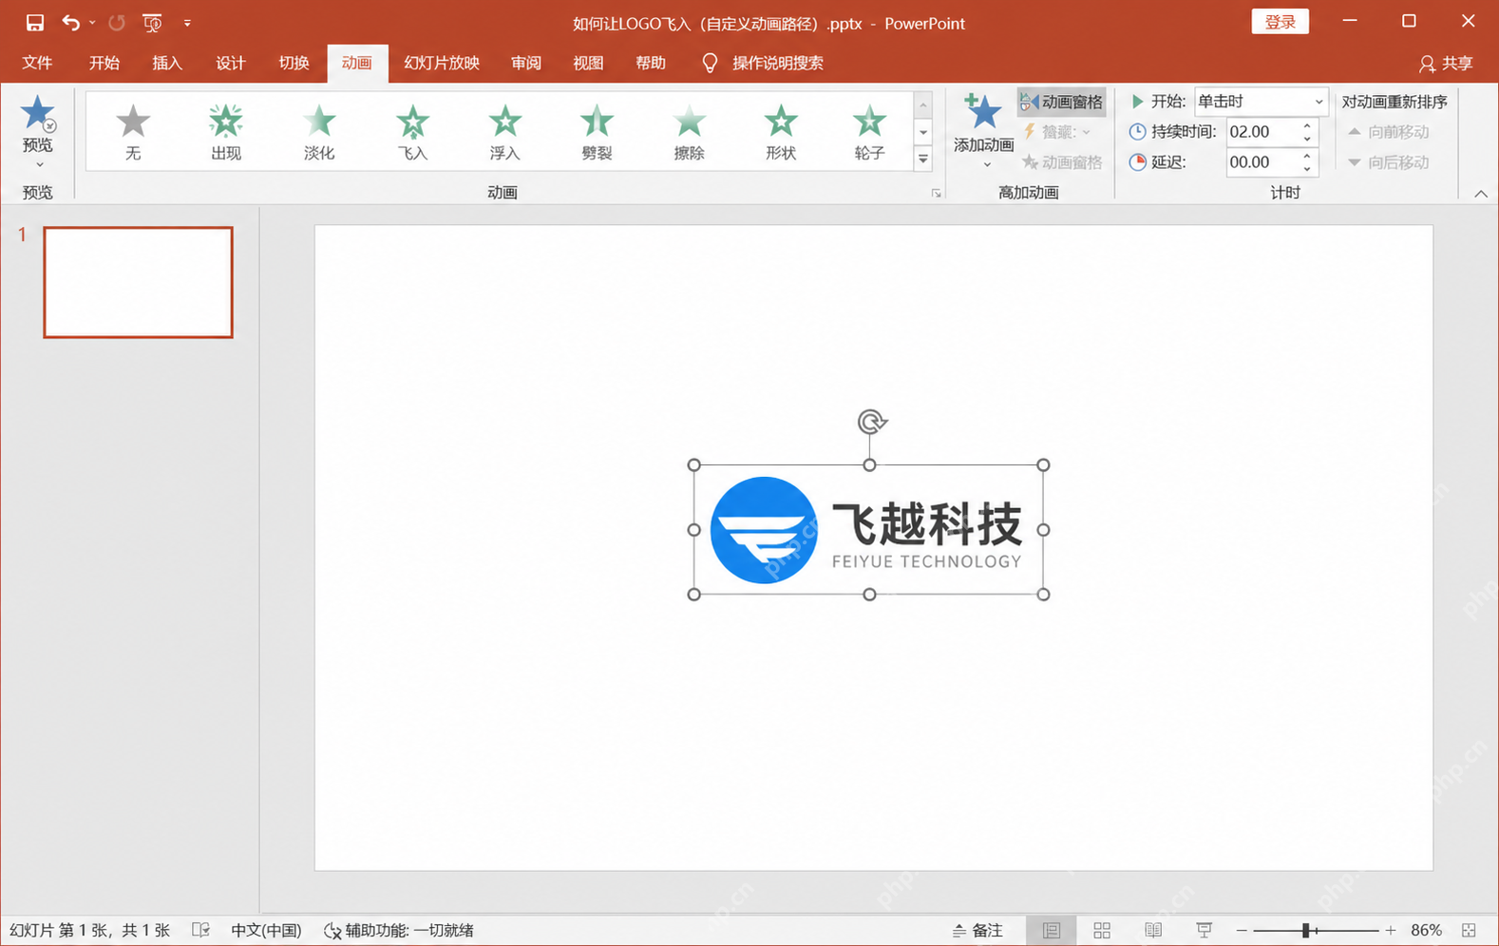This screenshot has height=946, width=1499.
Task: Click the 中文(中国) language indicator
Action: (x=266, y=931)
